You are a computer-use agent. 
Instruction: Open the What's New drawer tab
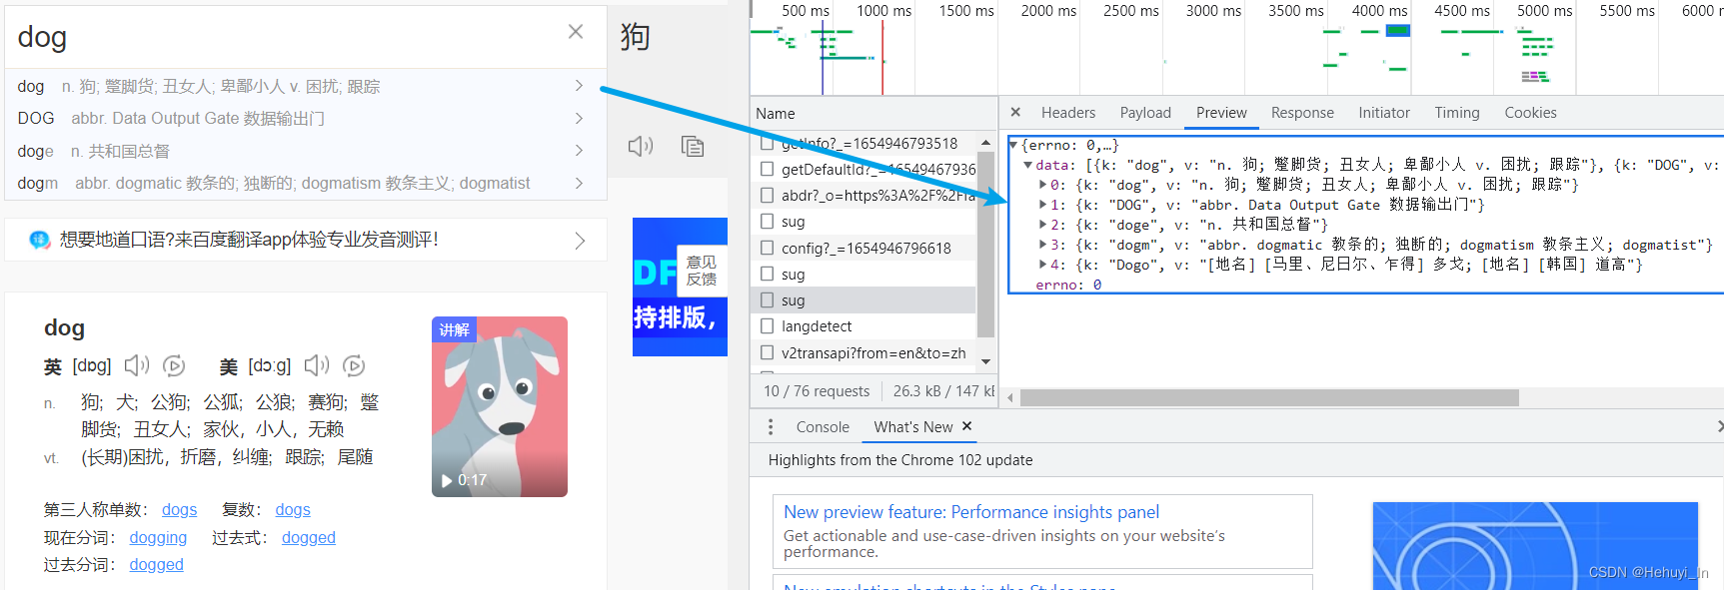point(913,427)
